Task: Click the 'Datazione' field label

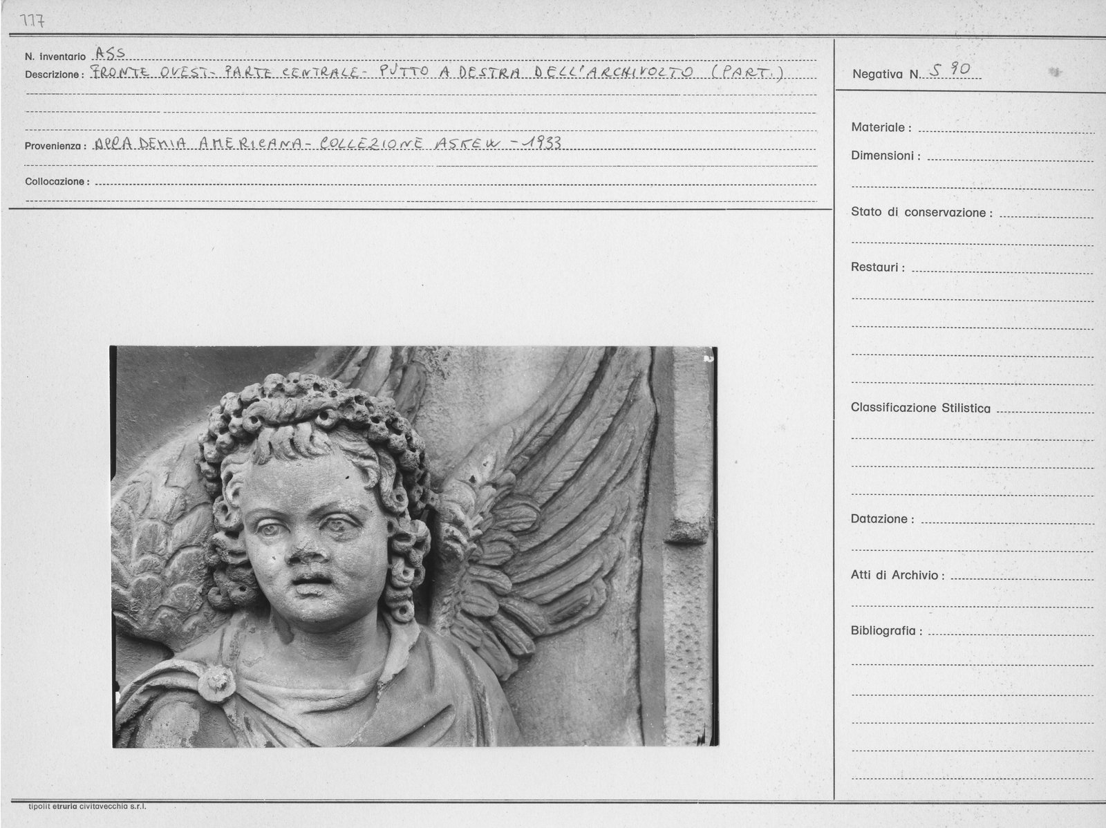Action: tap(883, 519)
